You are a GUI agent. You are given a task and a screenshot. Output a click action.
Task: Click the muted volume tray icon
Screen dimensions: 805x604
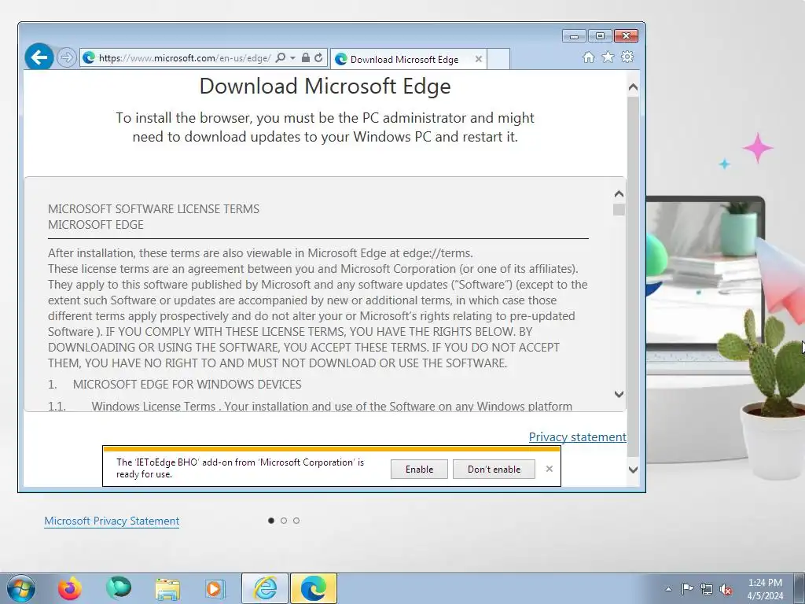pyautogui.click(x=726, y=589)
